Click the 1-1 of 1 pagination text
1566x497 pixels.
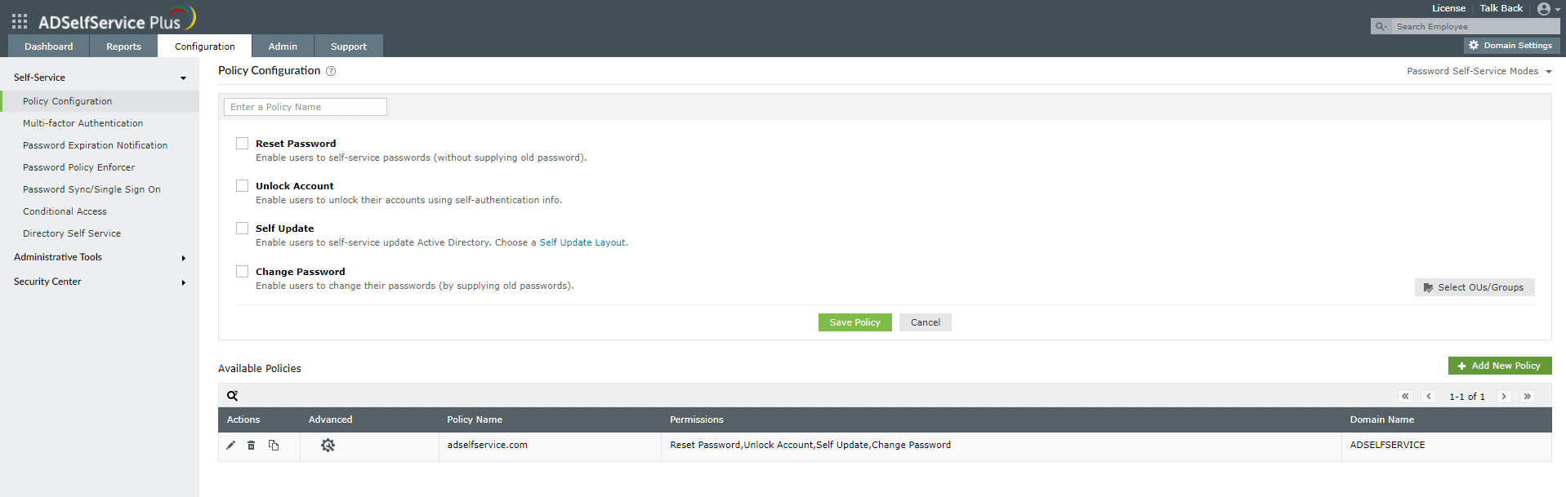1466,397
